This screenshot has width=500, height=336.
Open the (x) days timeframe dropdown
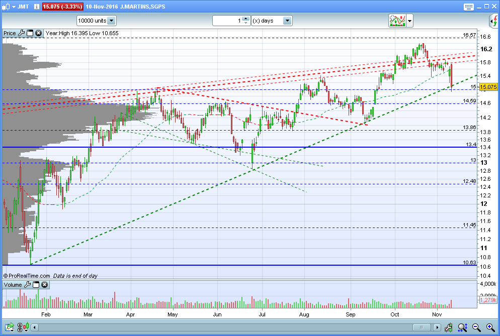coord(272,21)
